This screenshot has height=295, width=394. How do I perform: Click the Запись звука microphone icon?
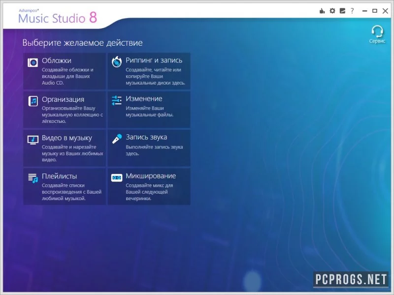[x=117, y=139]
